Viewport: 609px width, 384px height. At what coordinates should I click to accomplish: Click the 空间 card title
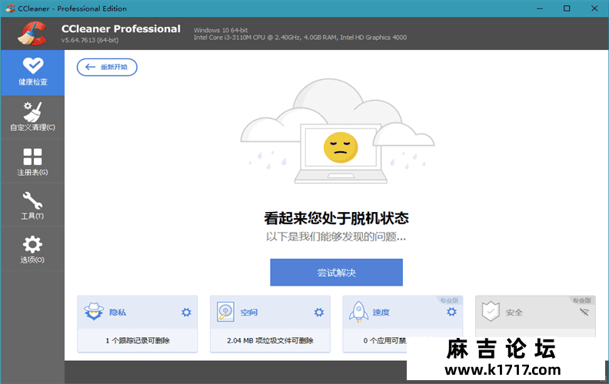tap(249, 313)
